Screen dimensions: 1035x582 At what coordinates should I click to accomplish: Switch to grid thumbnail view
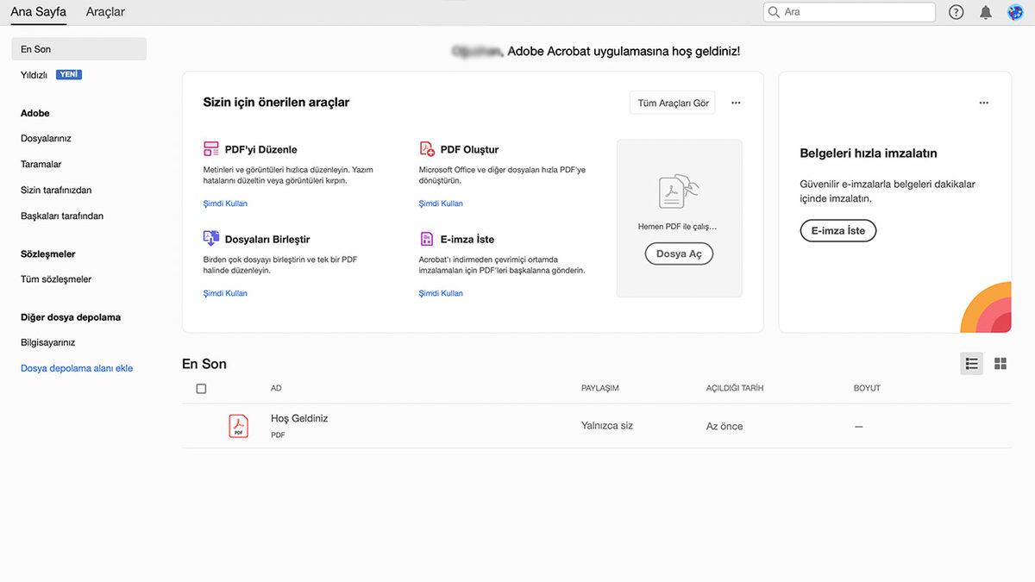(x=1000, y=364)
